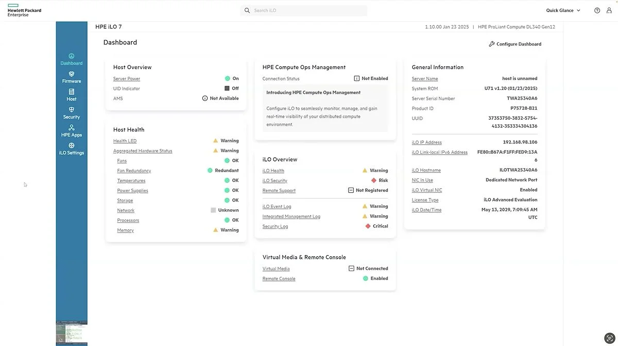The height and width of the screenshot is (346, 618).
Task: Open the License Type link
Action: coord(425,200)
